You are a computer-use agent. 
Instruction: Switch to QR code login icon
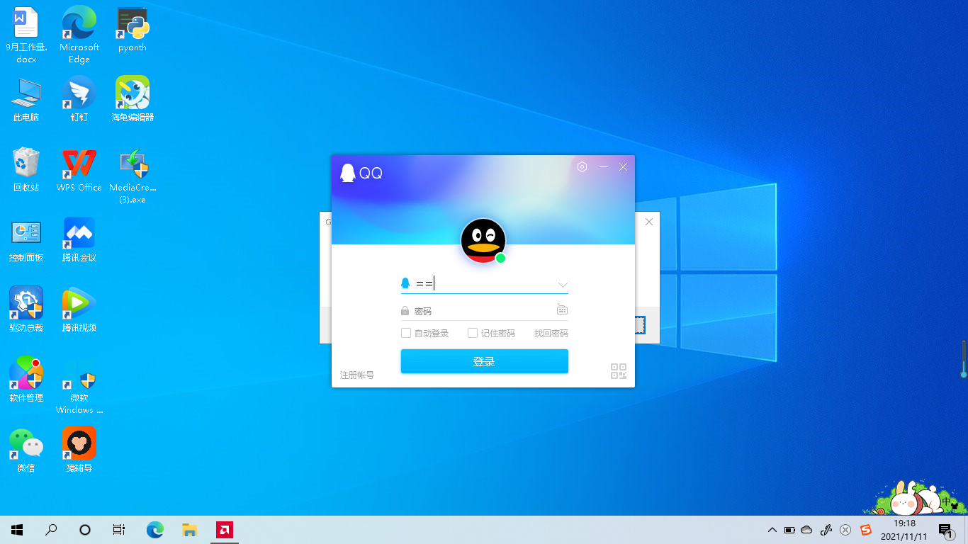[x=619, y=371]
